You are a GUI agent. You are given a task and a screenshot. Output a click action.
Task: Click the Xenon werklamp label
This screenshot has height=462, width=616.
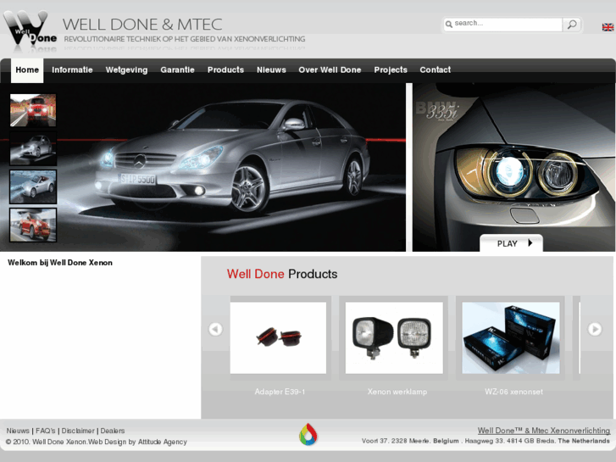pyautogui.click(x=397, y=392)
